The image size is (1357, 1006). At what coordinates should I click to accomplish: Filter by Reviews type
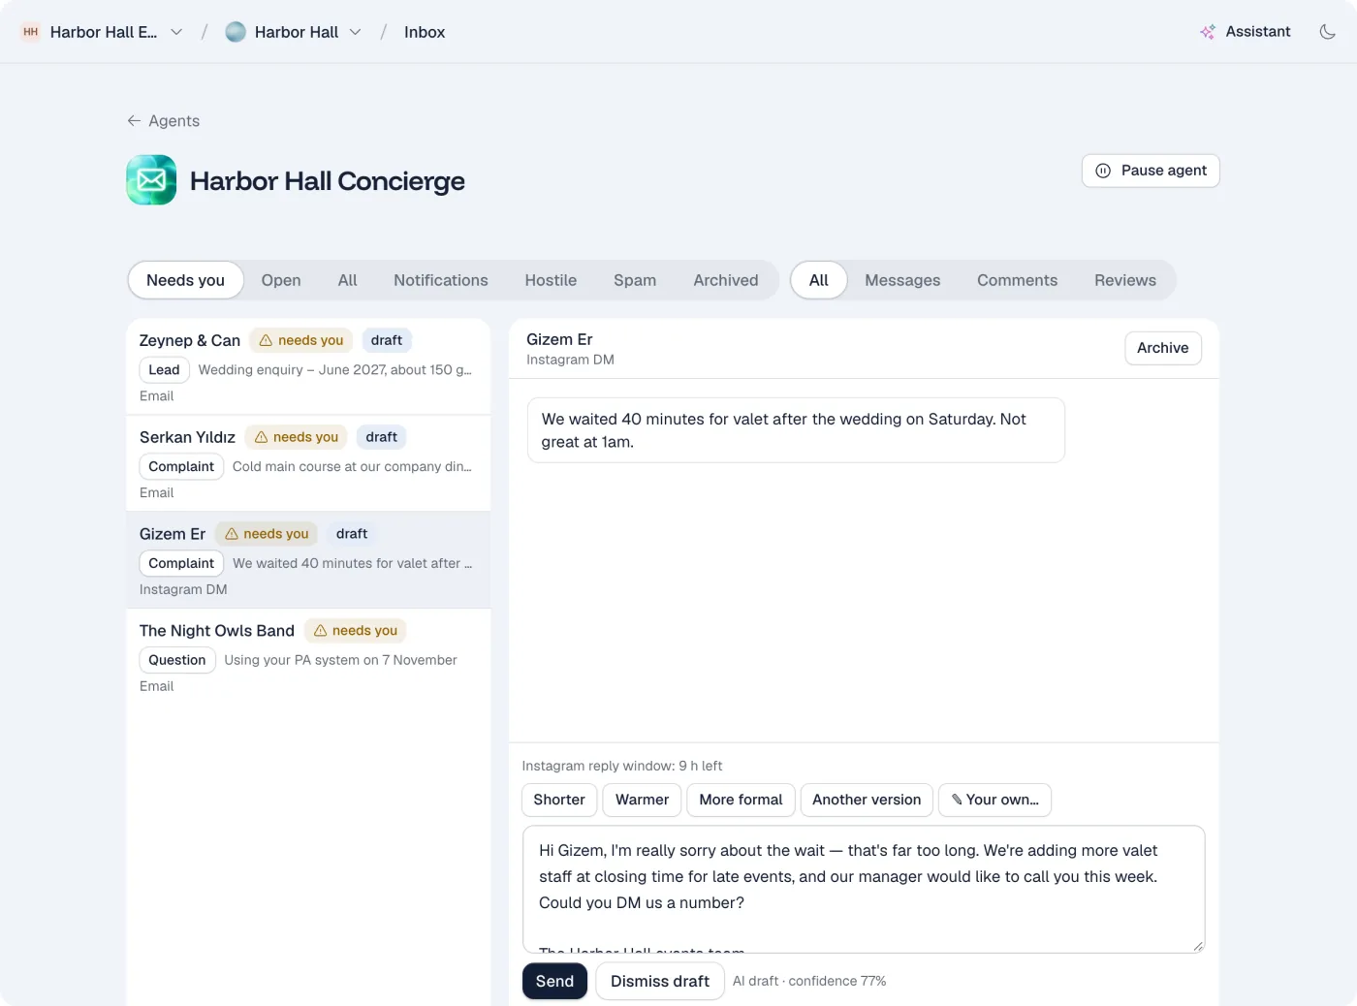(1125, 280)
